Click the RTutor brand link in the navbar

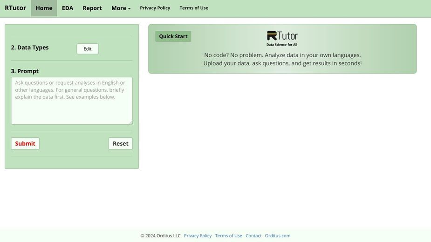click(15, 8)
